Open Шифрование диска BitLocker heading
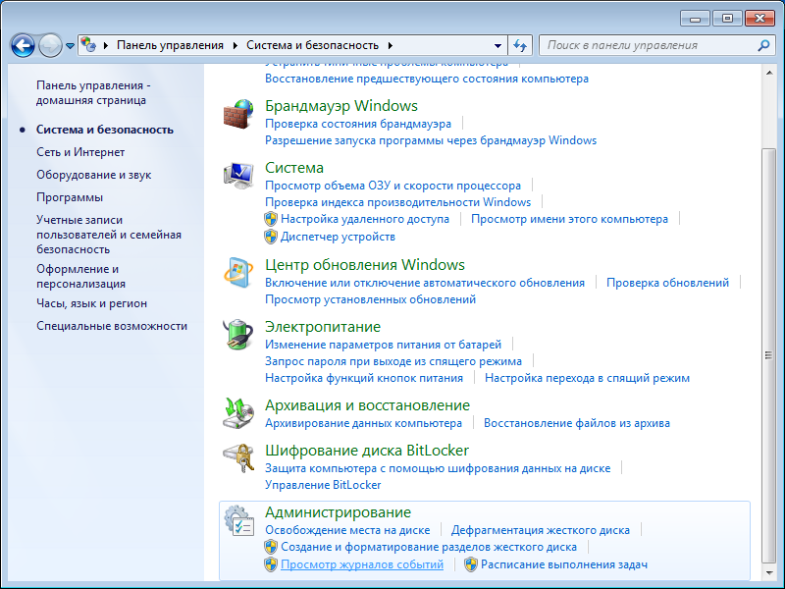Image resolution: width=785 pixels, height=589 pixels. 366,451
